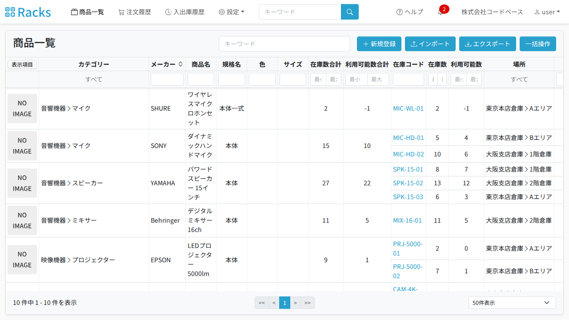The height and width of the screenshot is (320, 569).
Task: Click the SHURE product NO IMAGE thumbnail
Action: pos(22,108)
